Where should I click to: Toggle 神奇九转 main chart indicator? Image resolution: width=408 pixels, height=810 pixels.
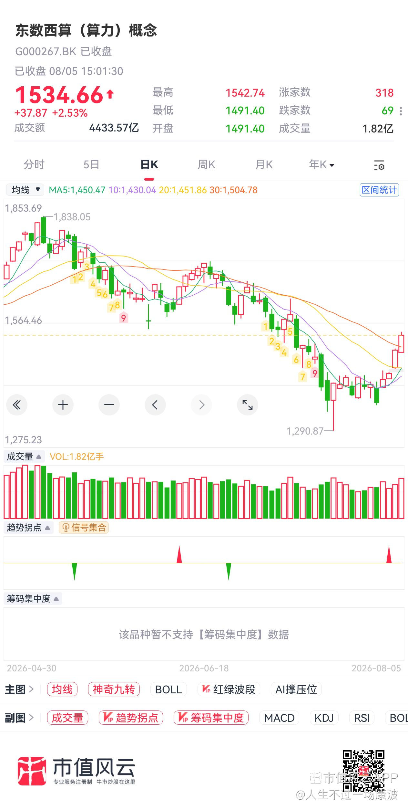(114, 689)
